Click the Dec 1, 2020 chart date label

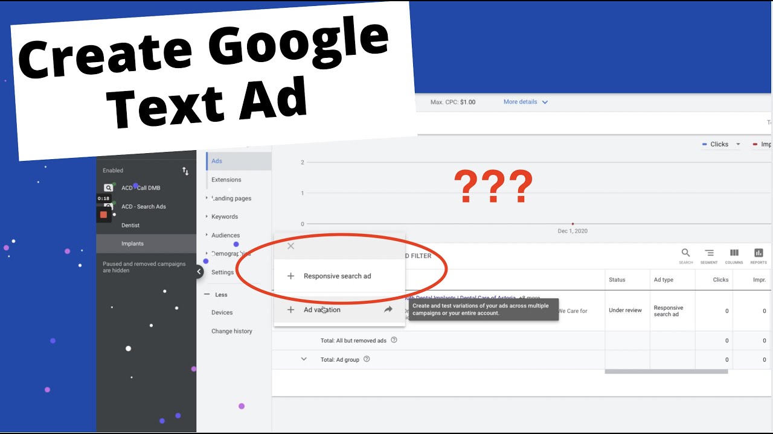tap(573, 231)
